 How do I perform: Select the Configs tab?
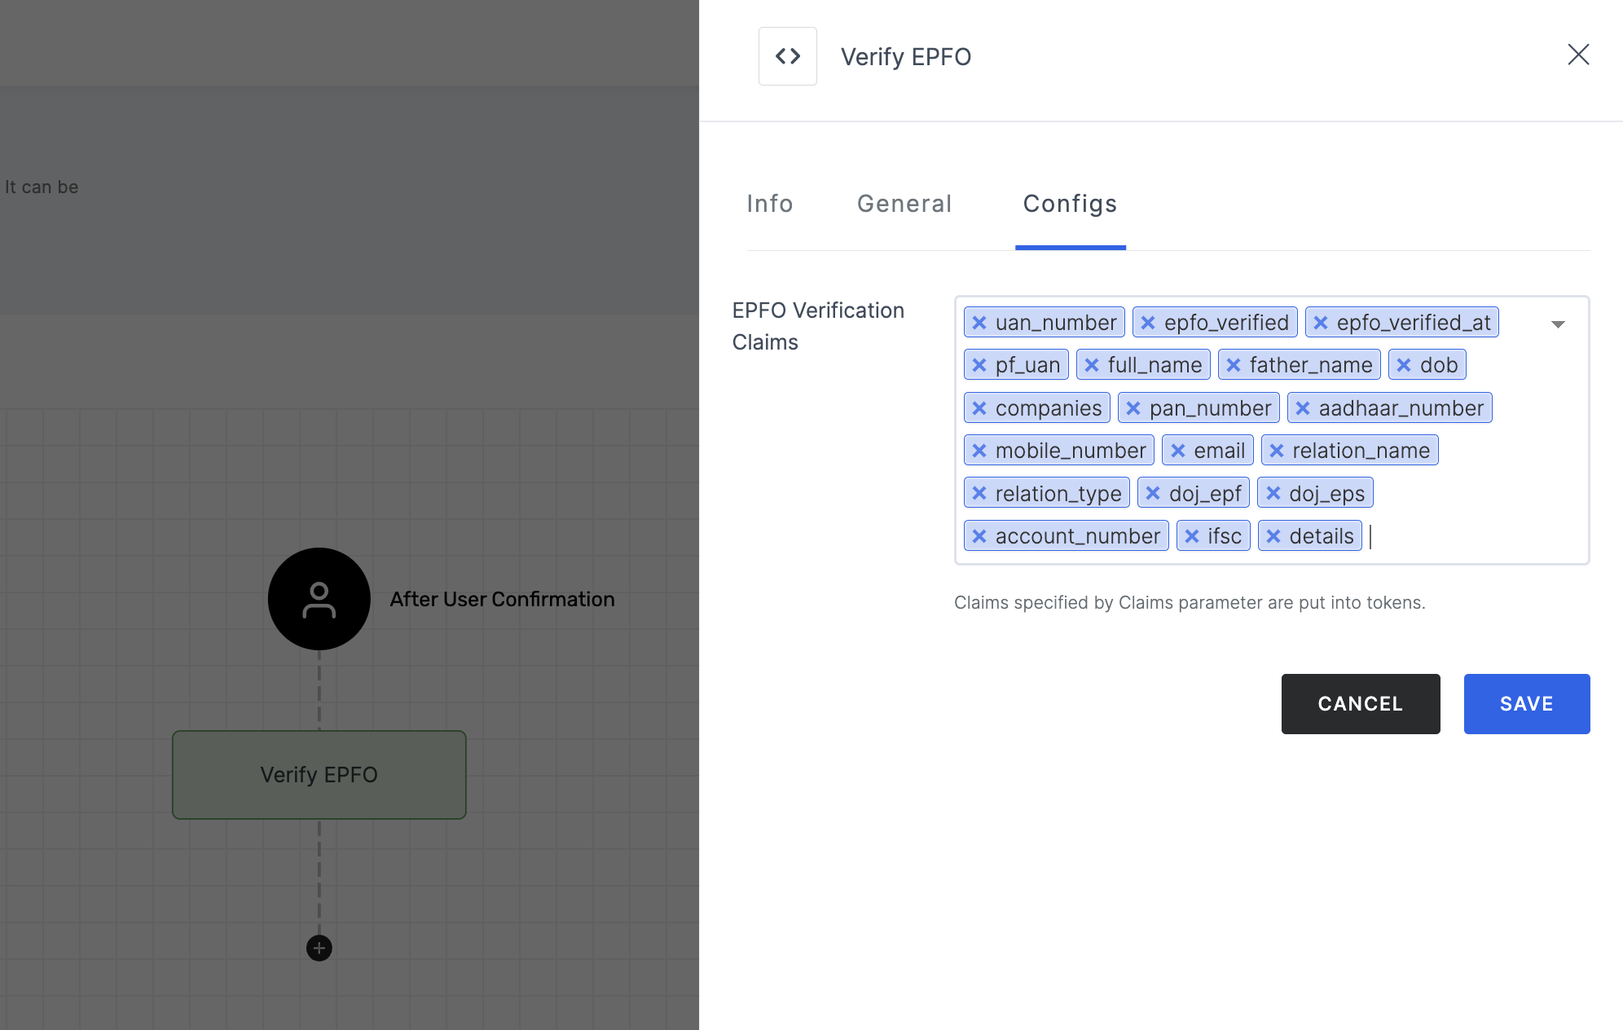point(1070,204)
